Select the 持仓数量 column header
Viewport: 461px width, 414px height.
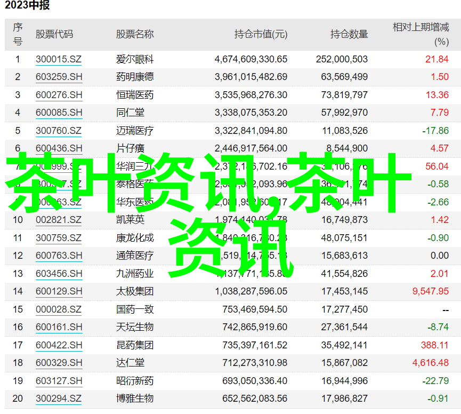point(349,34)
